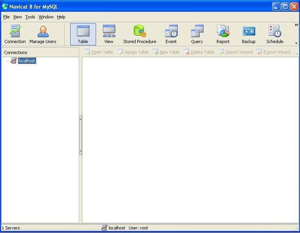Open the Stored Procedure section
Screen dimensions: 300x233
tap(140, 34)
